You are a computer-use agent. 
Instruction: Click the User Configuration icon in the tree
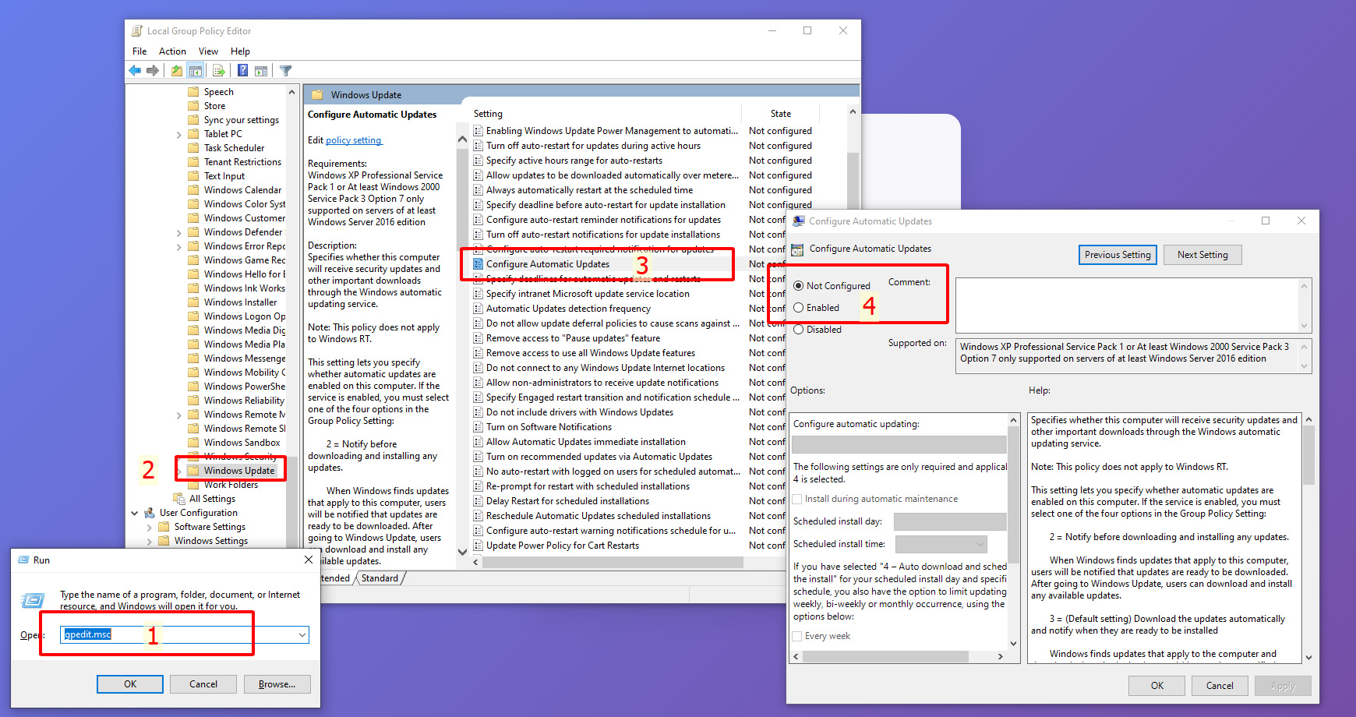150,513
